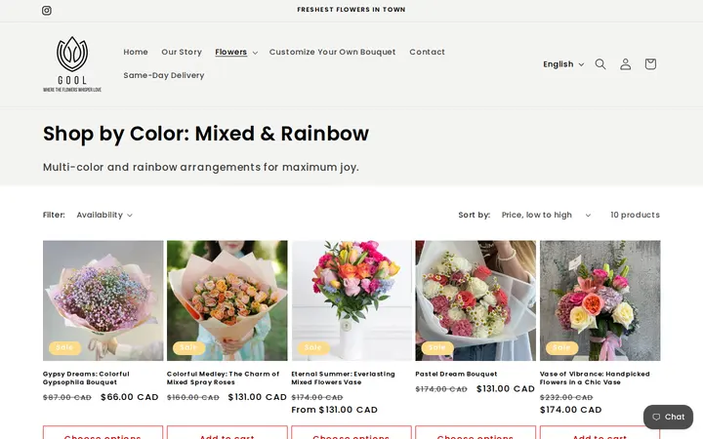Expand the Flowers menu
The image size is (703, 439).
click(x=236, y=52)
